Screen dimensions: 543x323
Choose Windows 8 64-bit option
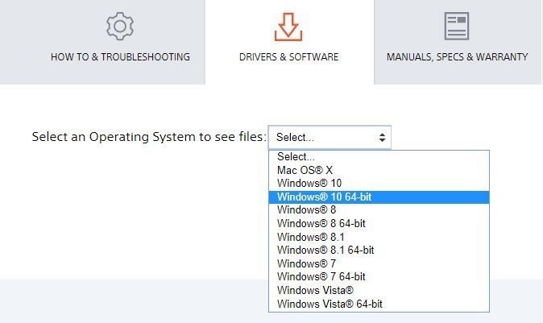379,224
